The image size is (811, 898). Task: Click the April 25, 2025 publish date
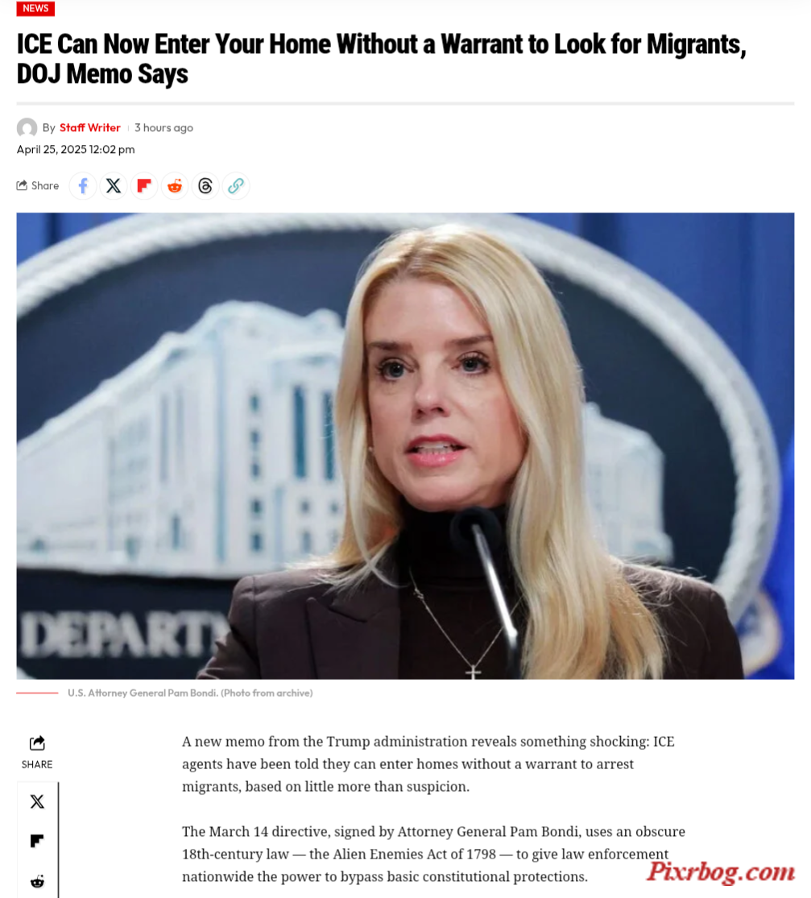pyautogui.click(x=76, y=150)
